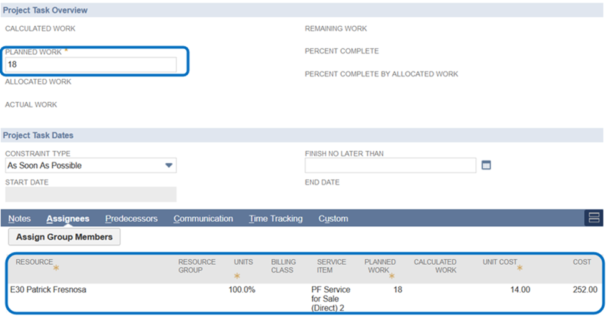Click the Resource column header

click(34, 262)
